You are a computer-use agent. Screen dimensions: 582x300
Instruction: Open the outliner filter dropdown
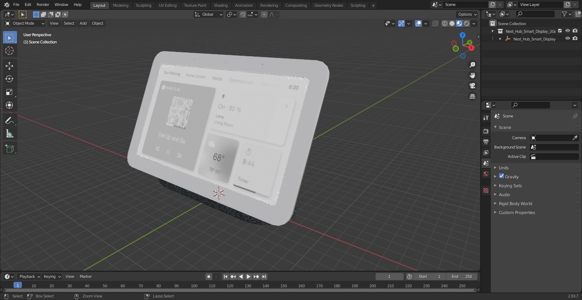(x=566, y=14)
